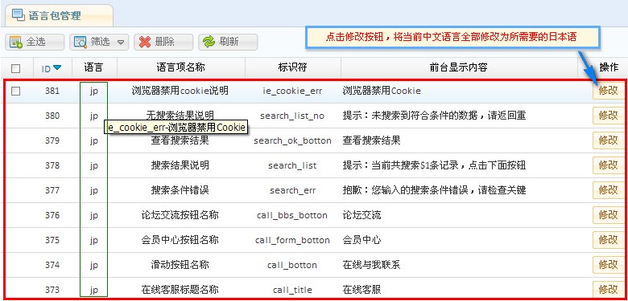Click the 会员中心按钮名称 name cell

tap(180, 240)
